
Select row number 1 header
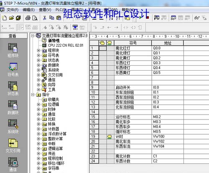tap(94, 48)
